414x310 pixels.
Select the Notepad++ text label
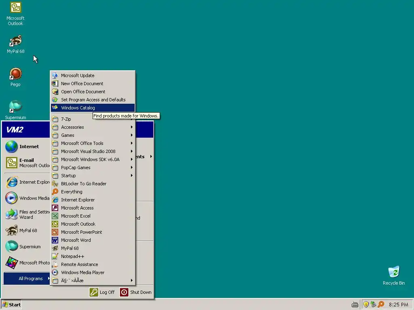73,256
